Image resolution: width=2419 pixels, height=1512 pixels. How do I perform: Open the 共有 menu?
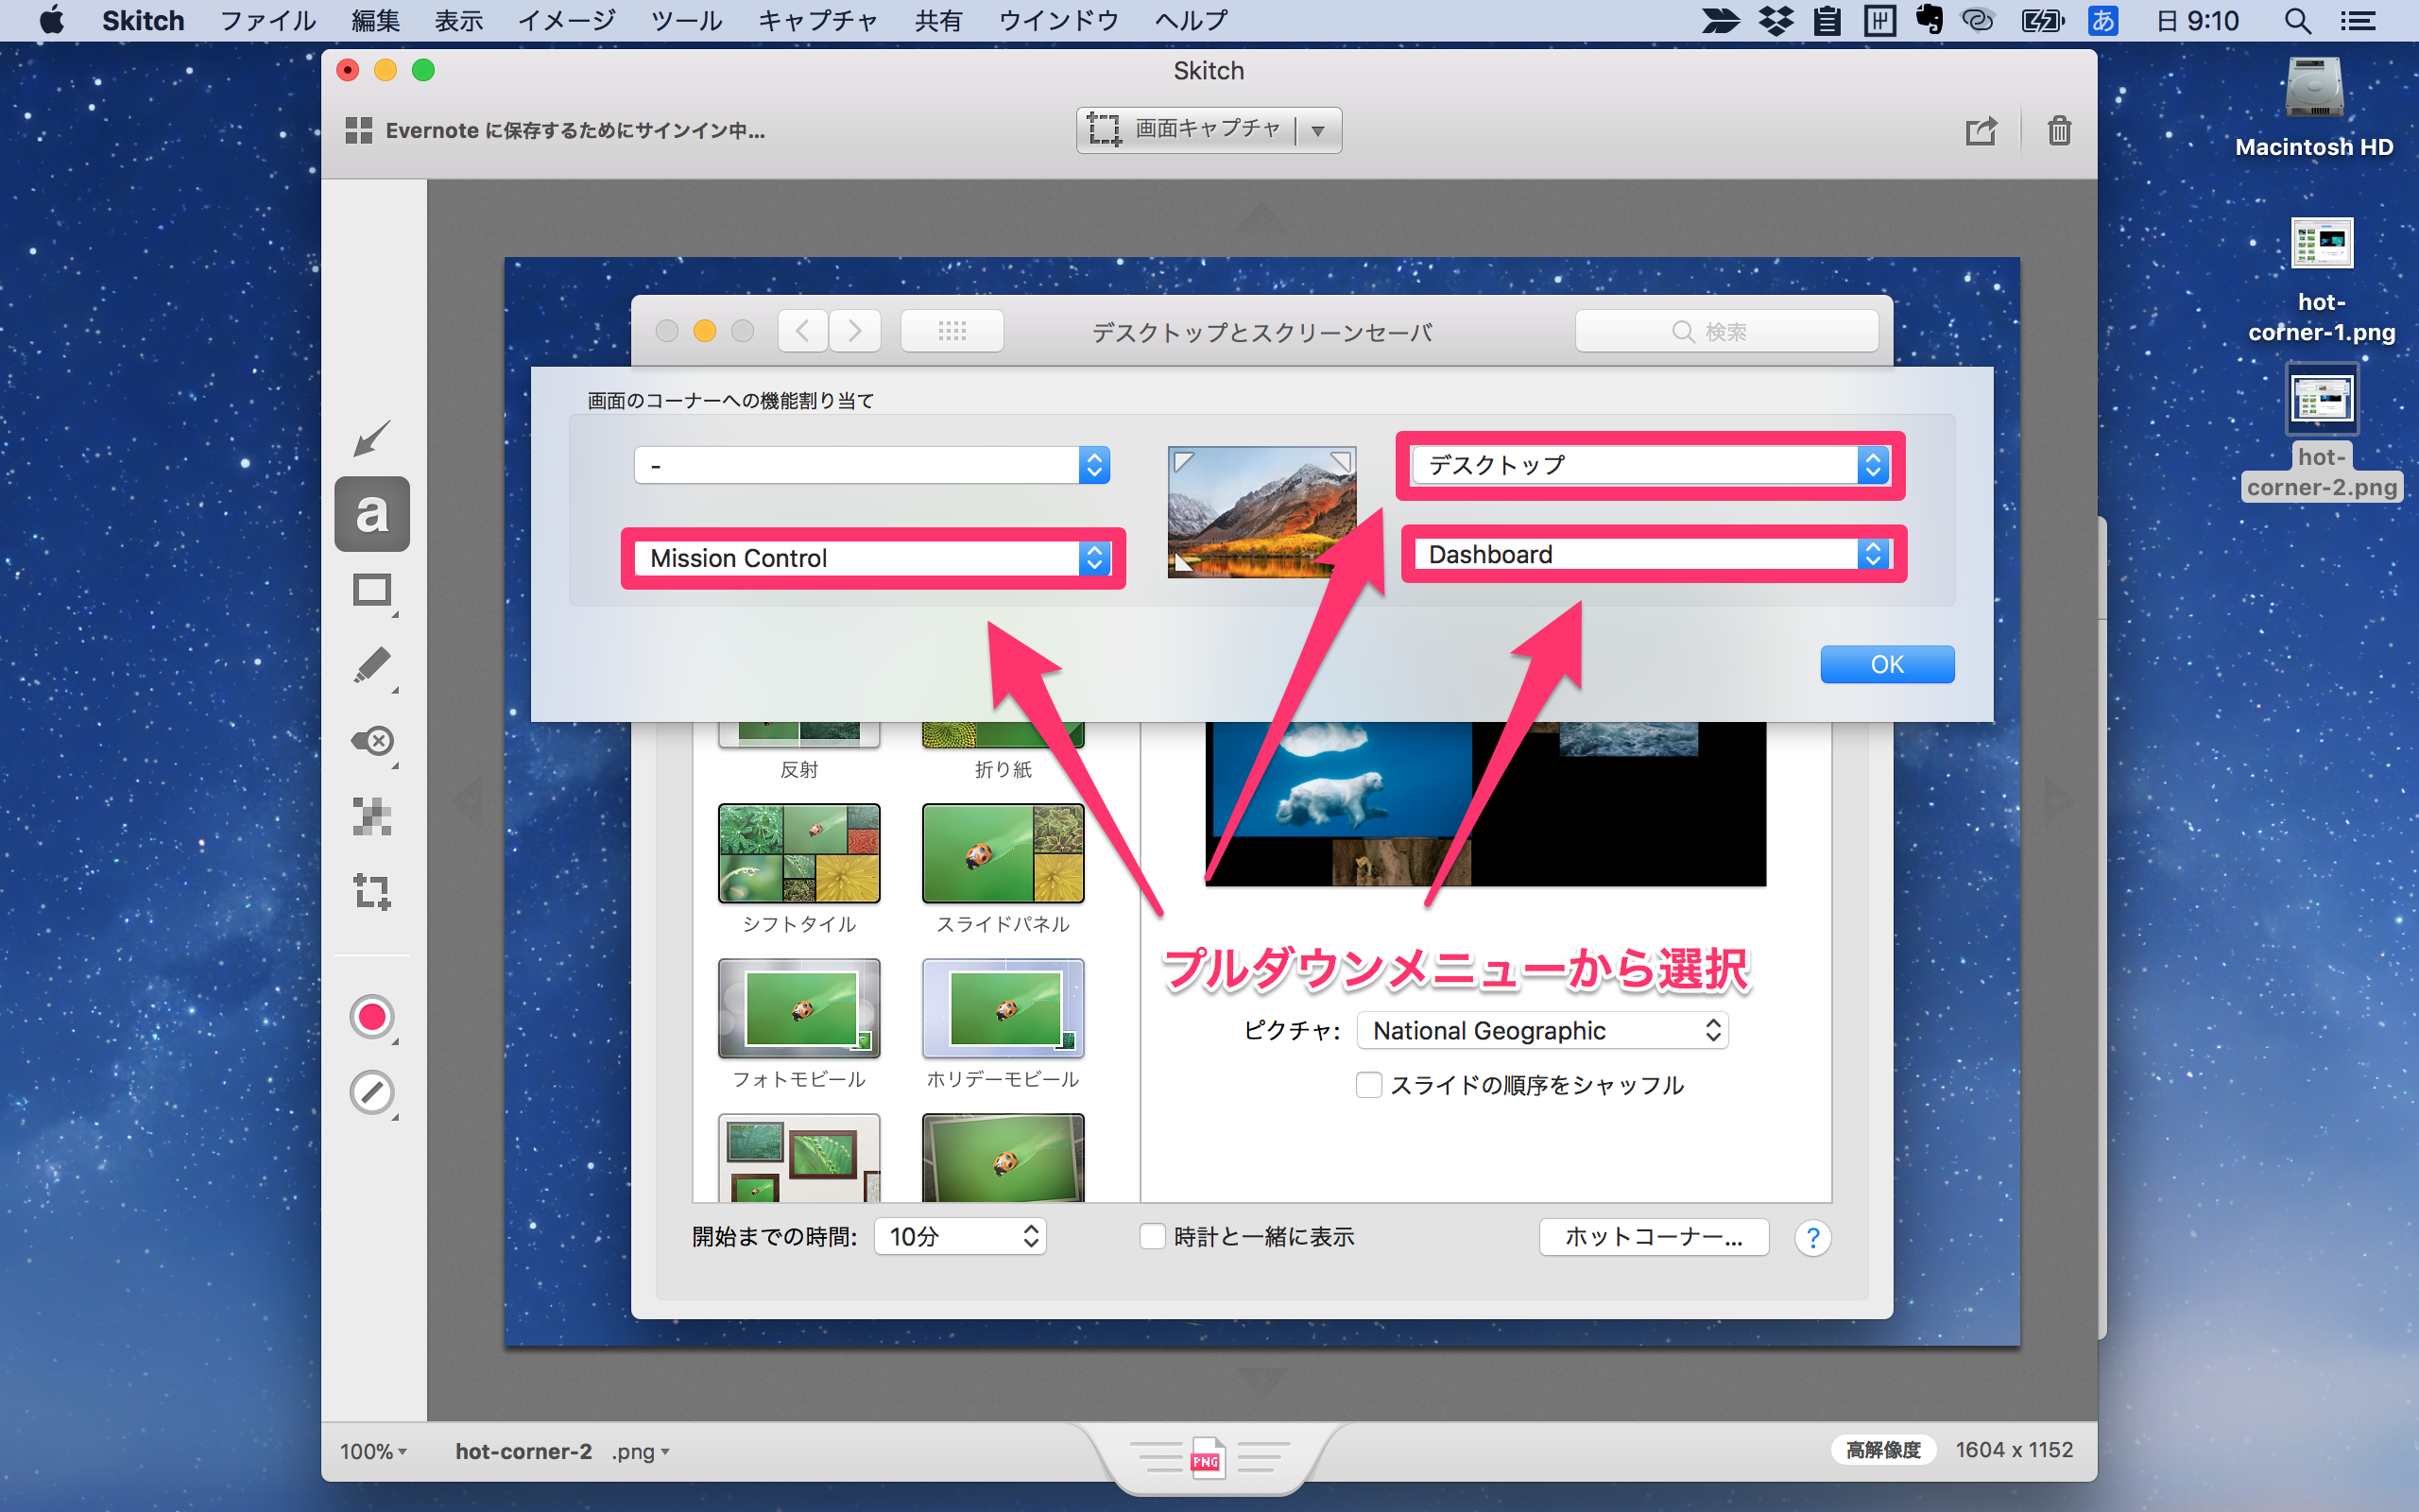pyautogui.click(x=937, y=20)
